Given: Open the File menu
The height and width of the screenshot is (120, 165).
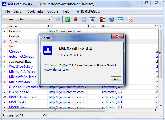Looking at the screenshot, I should tap(7, 11).
